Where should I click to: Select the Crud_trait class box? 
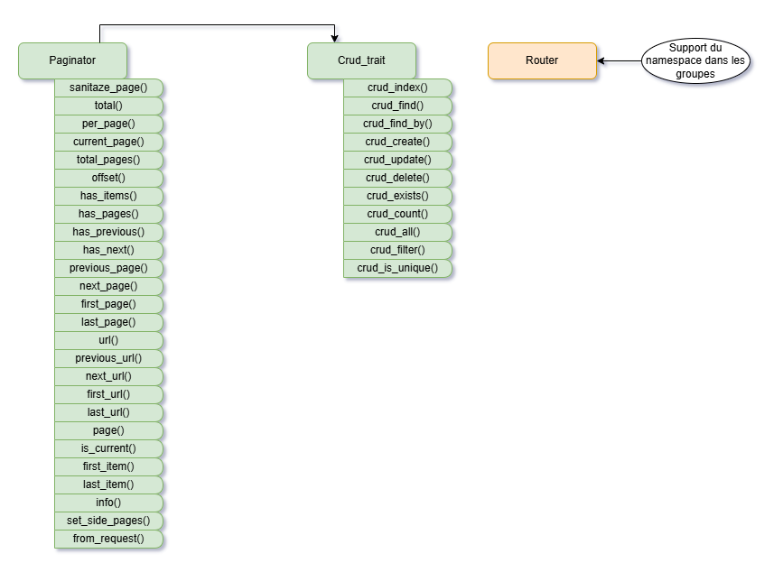point(361,60)
